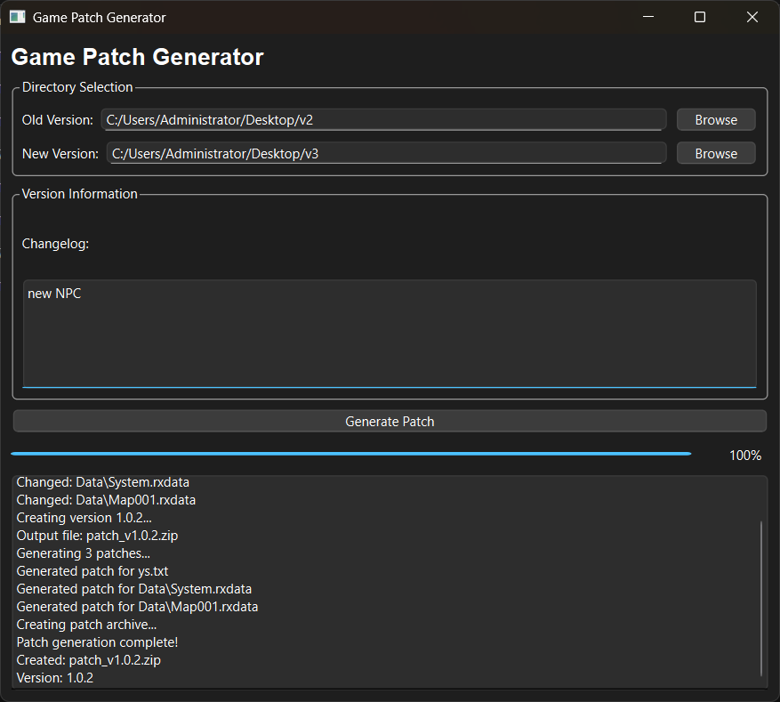This screenshot has width=780, height=702.
Task: Click the "Old Version:" label
Action: click(57, 120)
